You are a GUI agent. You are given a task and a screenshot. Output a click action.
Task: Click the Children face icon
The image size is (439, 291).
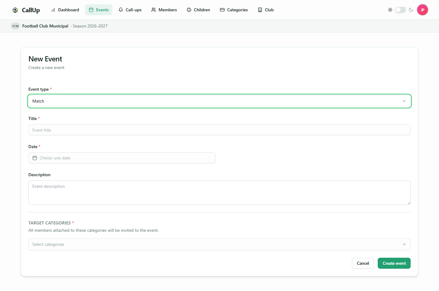point(189,10)
